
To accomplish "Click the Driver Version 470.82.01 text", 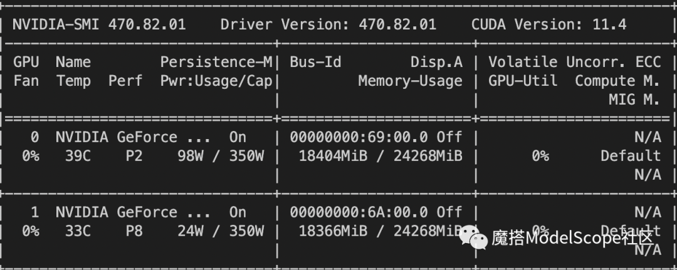I will tap(328, 24).
